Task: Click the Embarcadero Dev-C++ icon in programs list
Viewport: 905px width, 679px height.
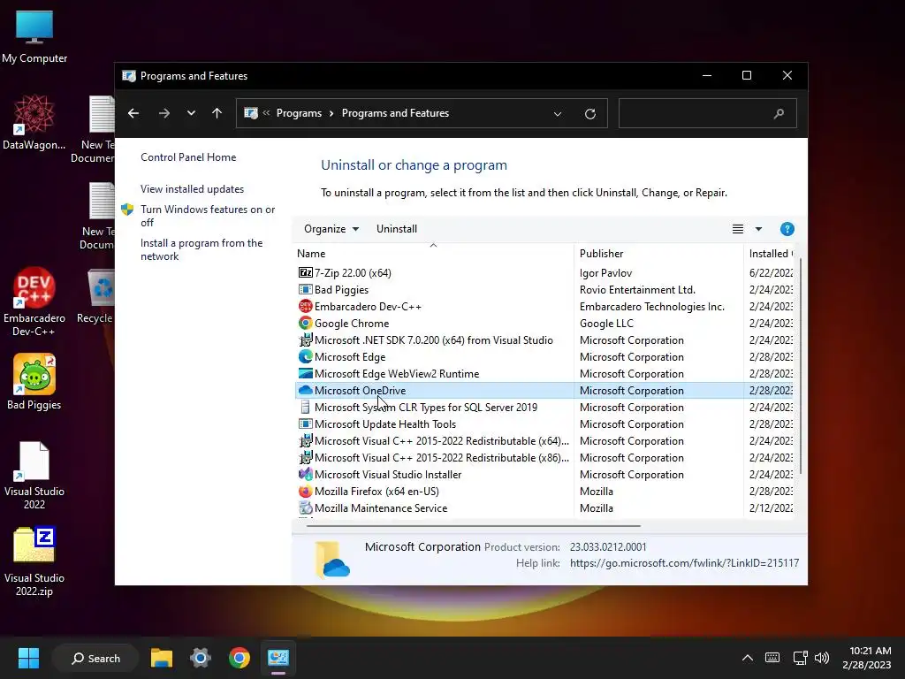Action: (x=305, y=306)
